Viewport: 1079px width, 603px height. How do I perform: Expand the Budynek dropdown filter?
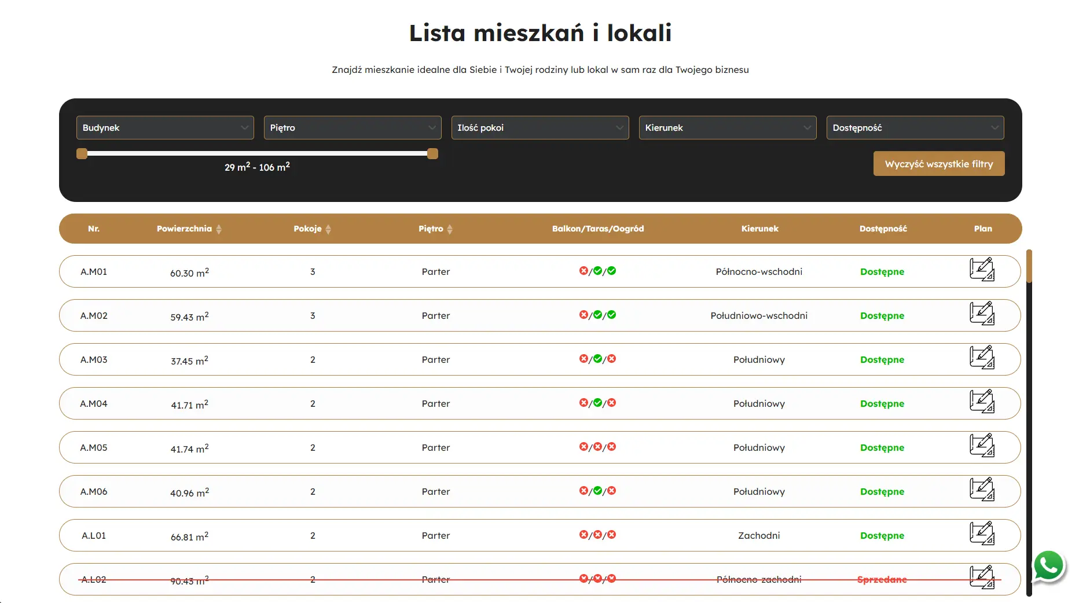(x=165, y=128)
